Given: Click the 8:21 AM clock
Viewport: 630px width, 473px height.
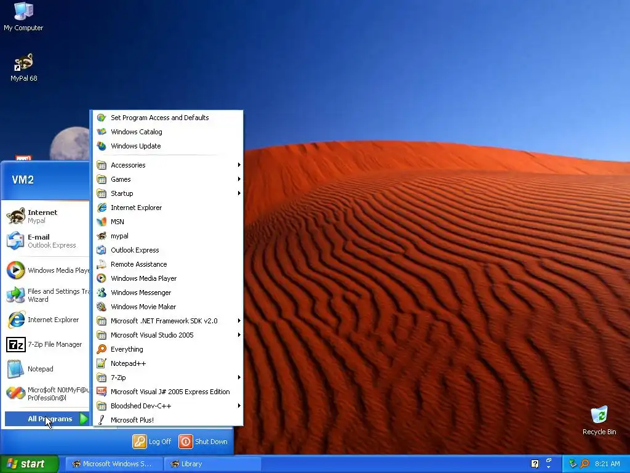Looking at the screenshot, I should pos(607,464).
